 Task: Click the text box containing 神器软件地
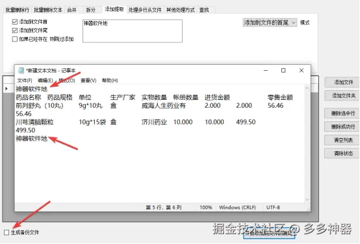pos(133,31)
